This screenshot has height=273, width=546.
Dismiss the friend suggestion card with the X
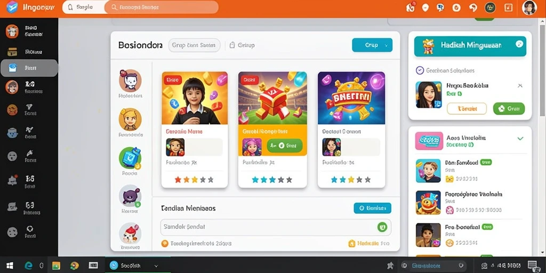coord(520,85)
